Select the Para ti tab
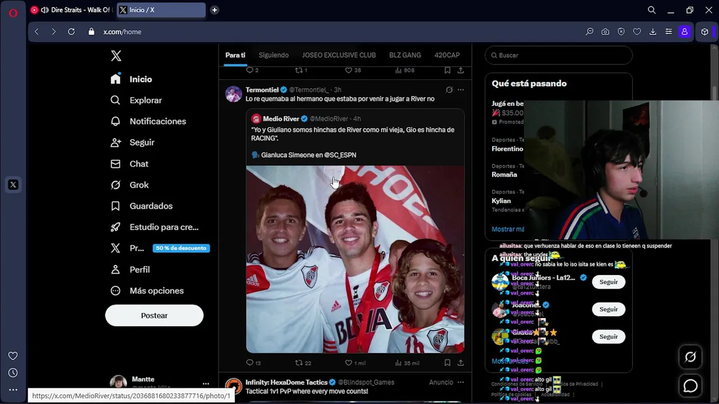 pyautogui.click(x=235, y=55)
